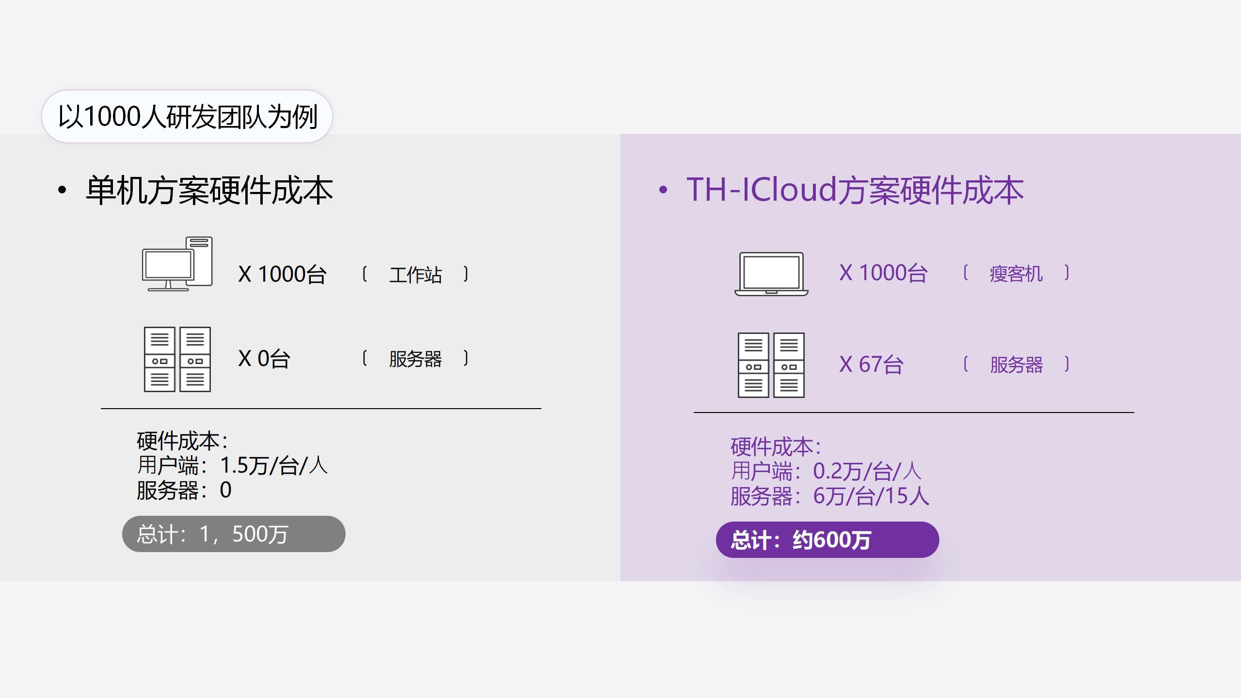Click the gray 总计：1，500万 badge
This screenshot has width=1241, height=698.
coord(234,534)
